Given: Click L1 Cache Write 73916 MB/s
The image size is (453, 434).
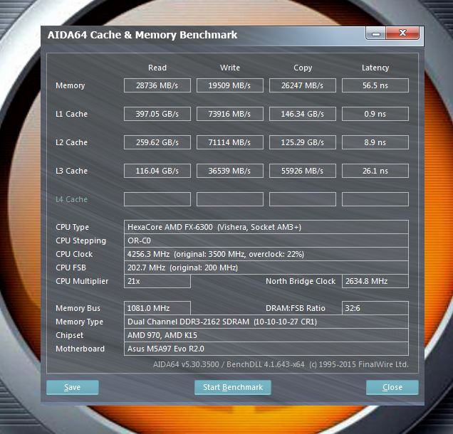Looking at the screenshot, I should (x=230, y=114).
